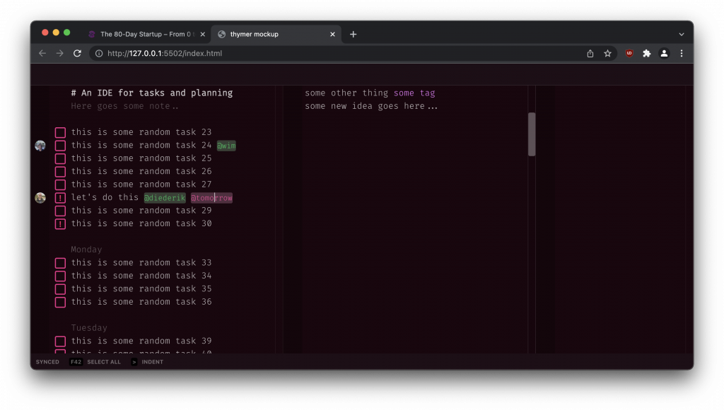Screen dimensions: 724x410
Task: Toggle the important task 30 checkbox
Action: click(60, 224)
